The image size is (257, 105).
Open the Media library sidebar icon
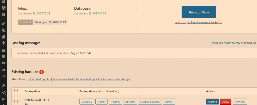coord(3,30)
